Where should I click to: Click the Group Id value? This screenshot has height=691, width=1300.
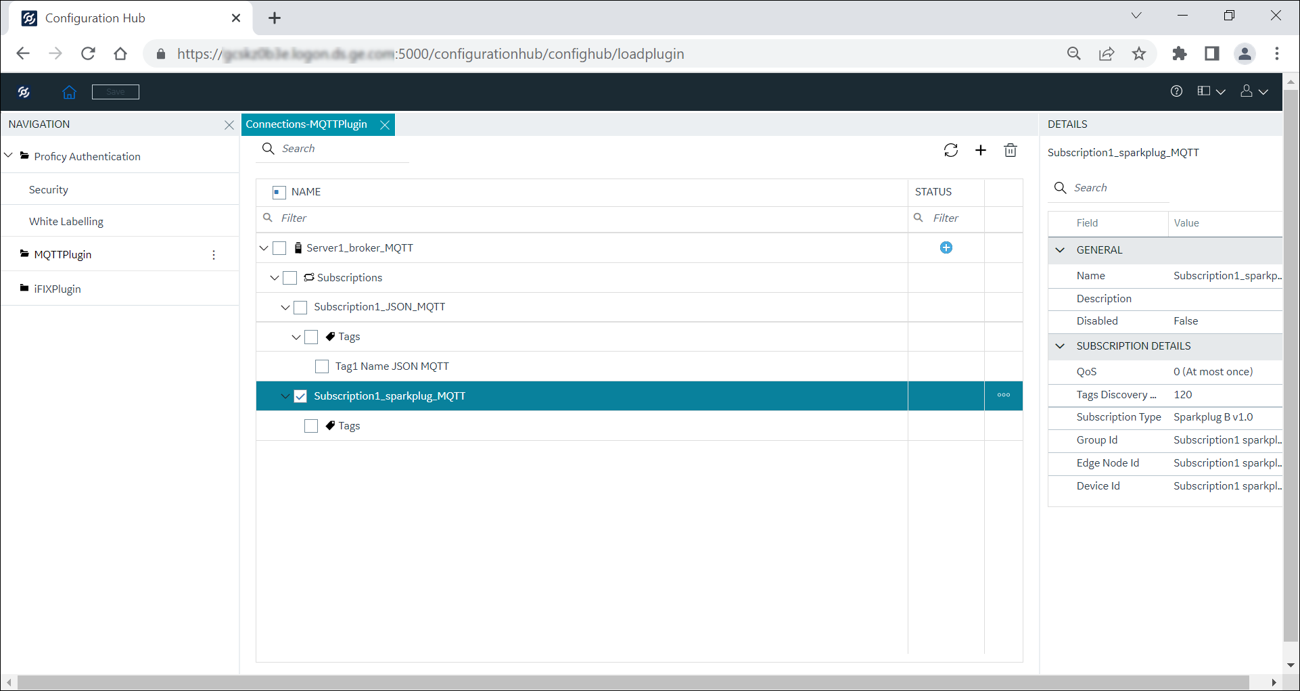(1227, 440)
